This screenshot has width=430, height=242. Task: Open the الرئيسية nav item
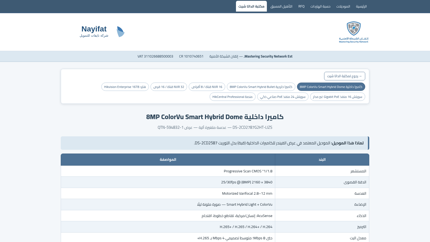(x=361, y=6)
